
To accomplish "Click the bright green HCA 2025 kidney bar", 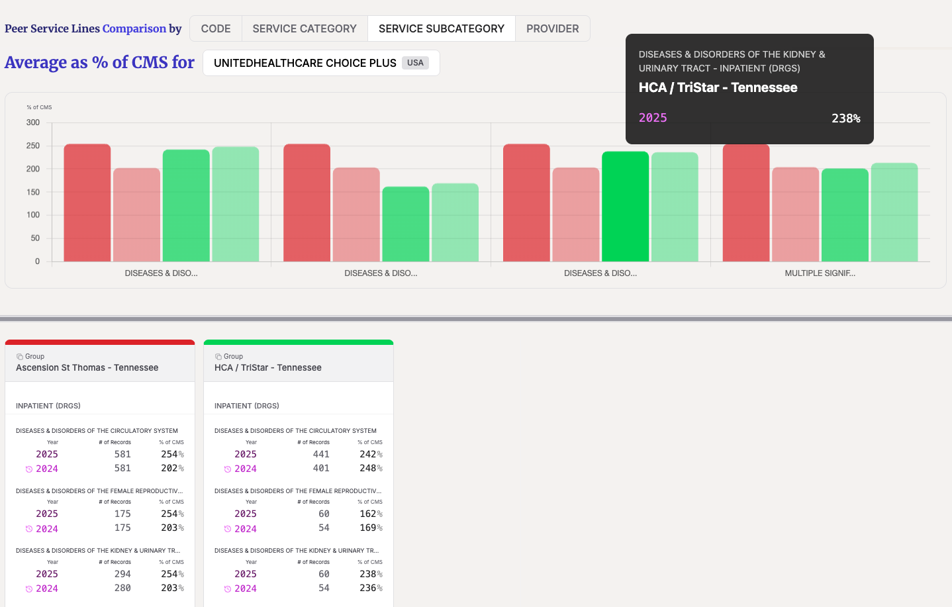I will tap(625, 207).
